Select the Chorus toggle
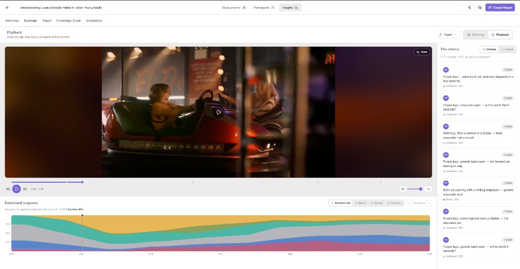Screen dimensions: 520x269 pyautogui.click(x=489, y=49)
